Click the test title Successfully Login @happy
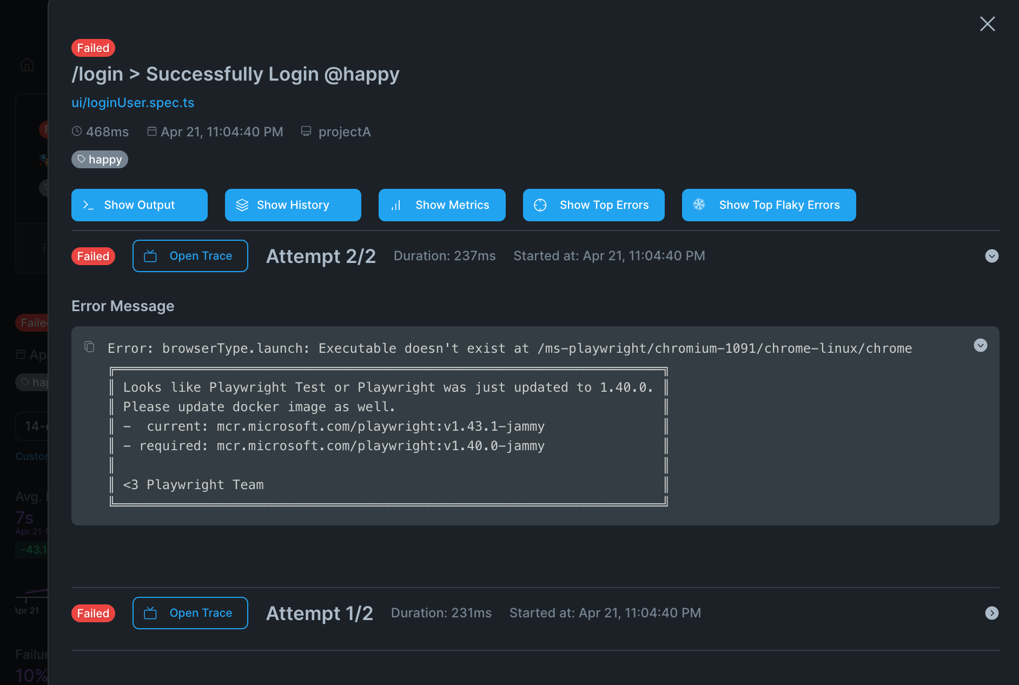 (x=235, y=74)
